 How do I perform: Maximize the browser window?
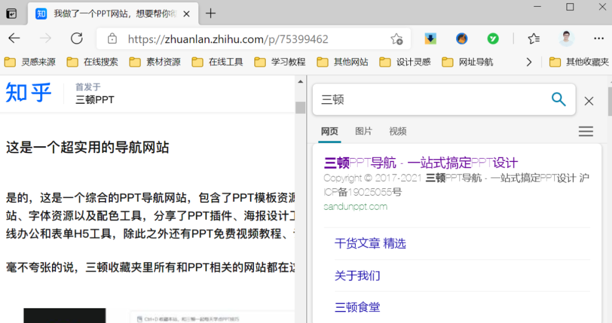tap(570, 7)
